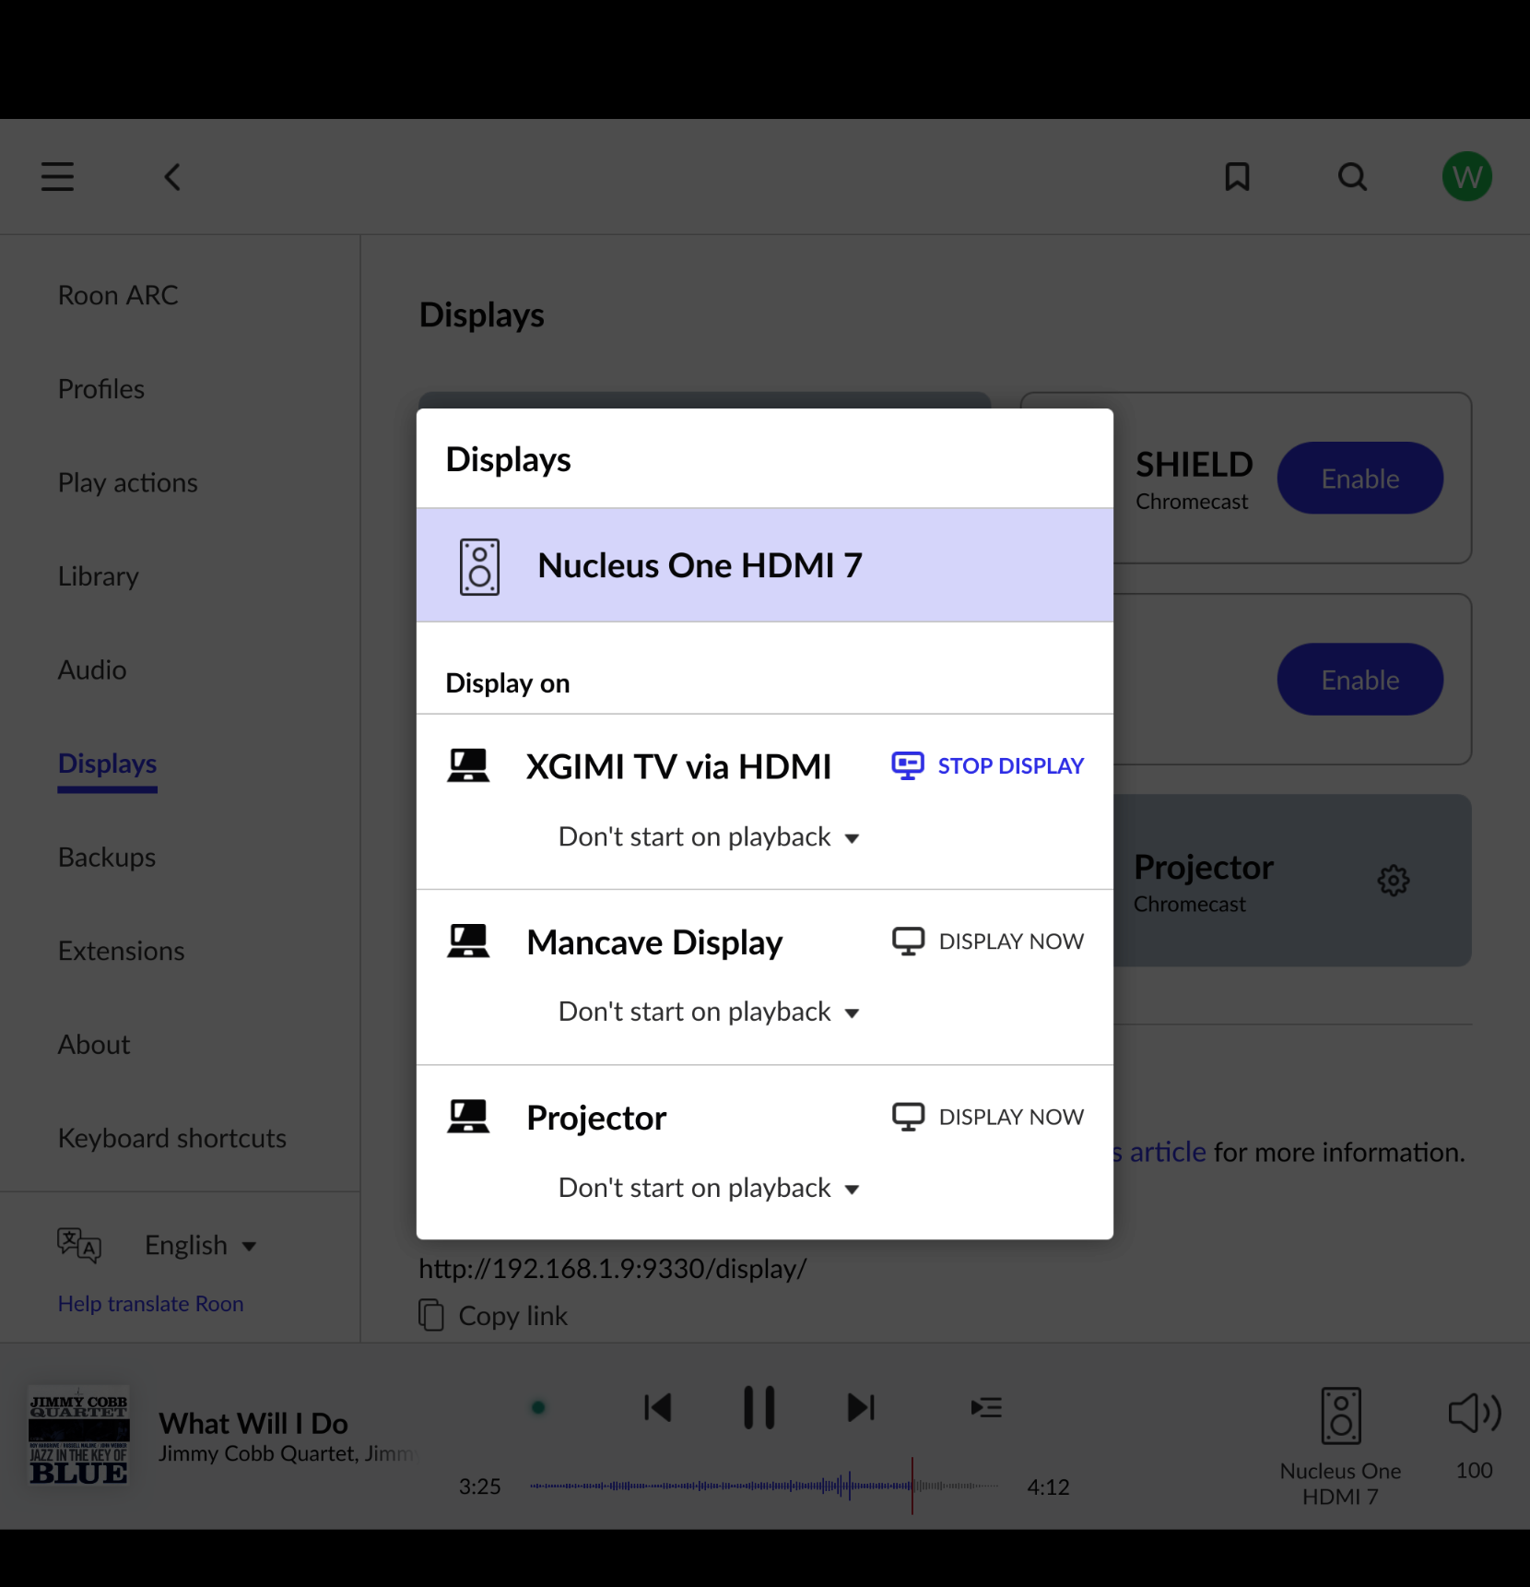Click Help translate Roon link
This screenshot has height=1587, width=1530.
tap(151, 1304)
